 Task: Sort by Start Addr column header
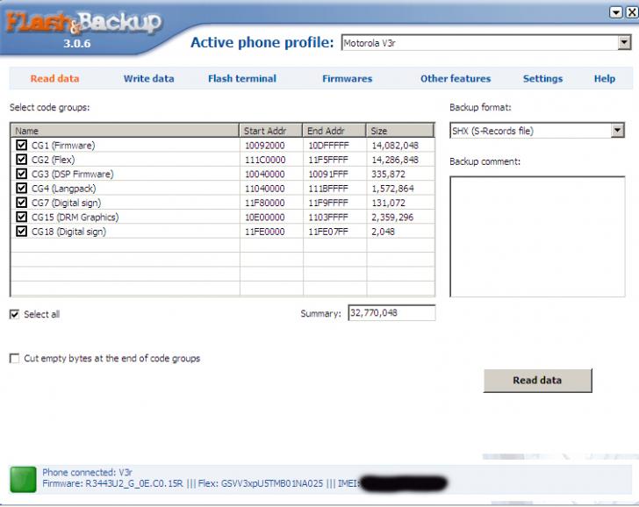(270, 131)
